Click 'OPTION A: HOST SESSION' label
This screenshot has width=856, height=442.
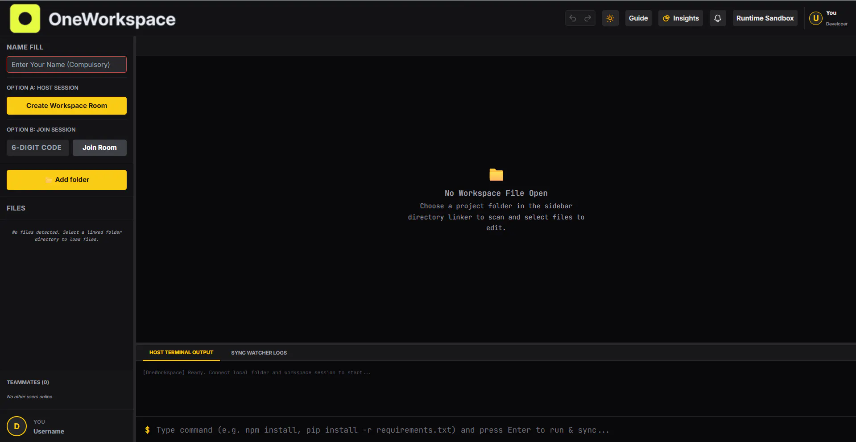coord(42,88)
